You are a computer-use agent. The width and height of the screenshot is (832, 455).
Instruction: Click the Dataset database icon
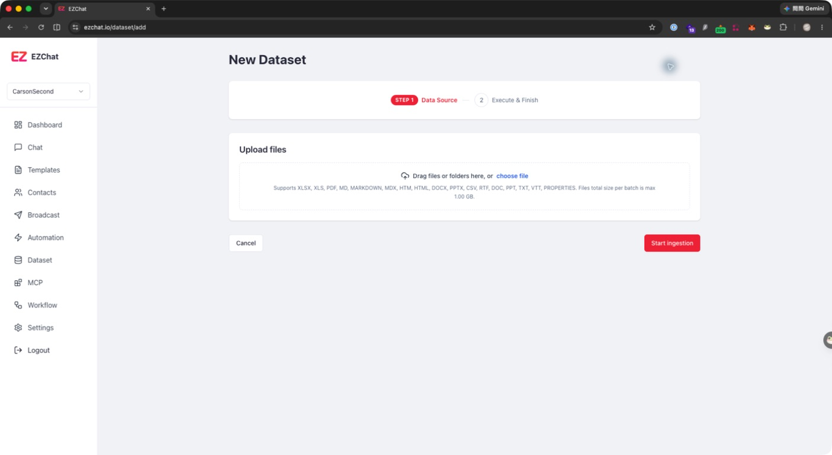tap(18, 260)
